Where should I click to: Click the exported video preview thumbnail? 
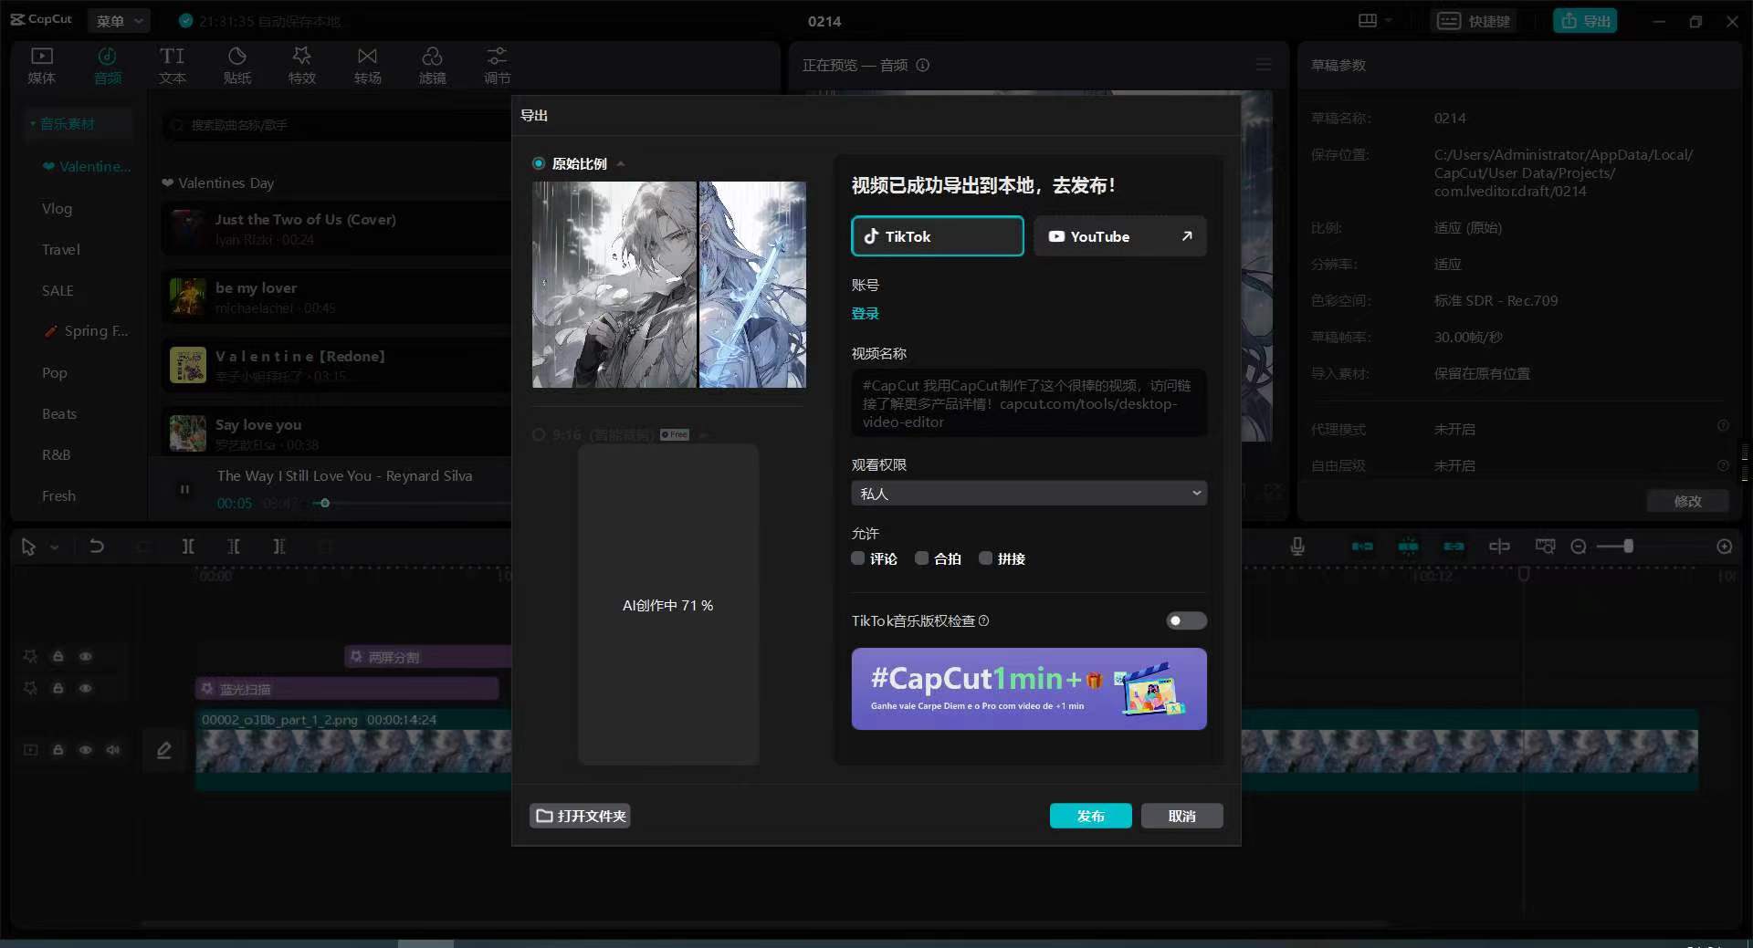(669, 285)
